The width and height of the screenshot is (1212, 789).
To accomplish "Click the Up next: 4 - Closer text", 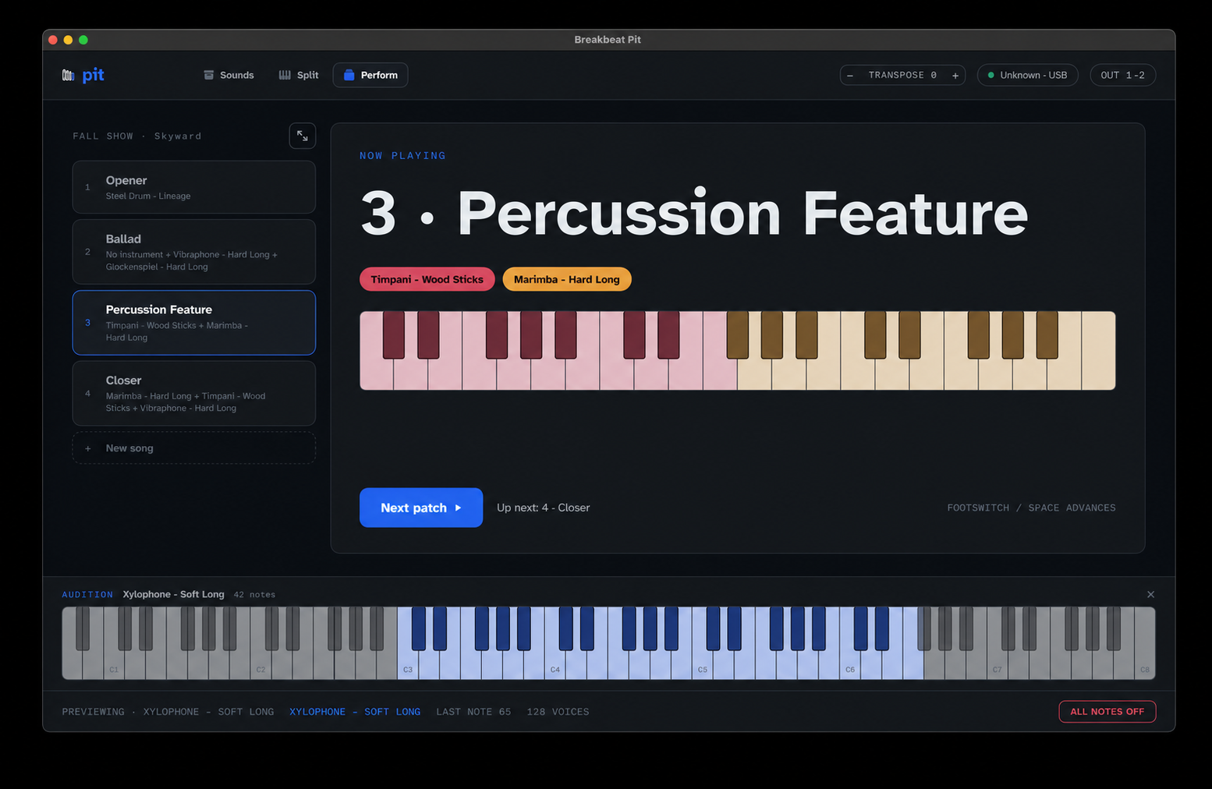I will 543,508.
